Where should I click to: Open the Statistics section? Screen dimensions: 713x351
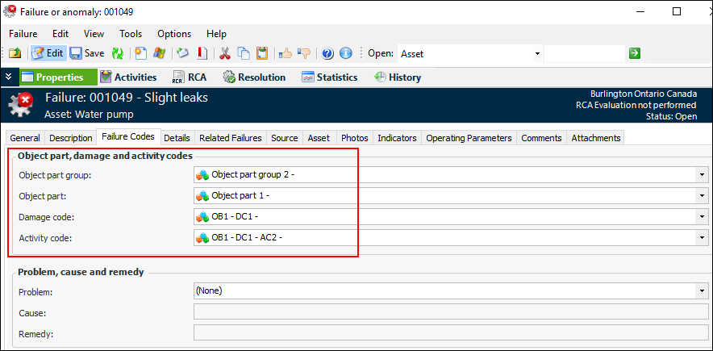pos(330,77)
